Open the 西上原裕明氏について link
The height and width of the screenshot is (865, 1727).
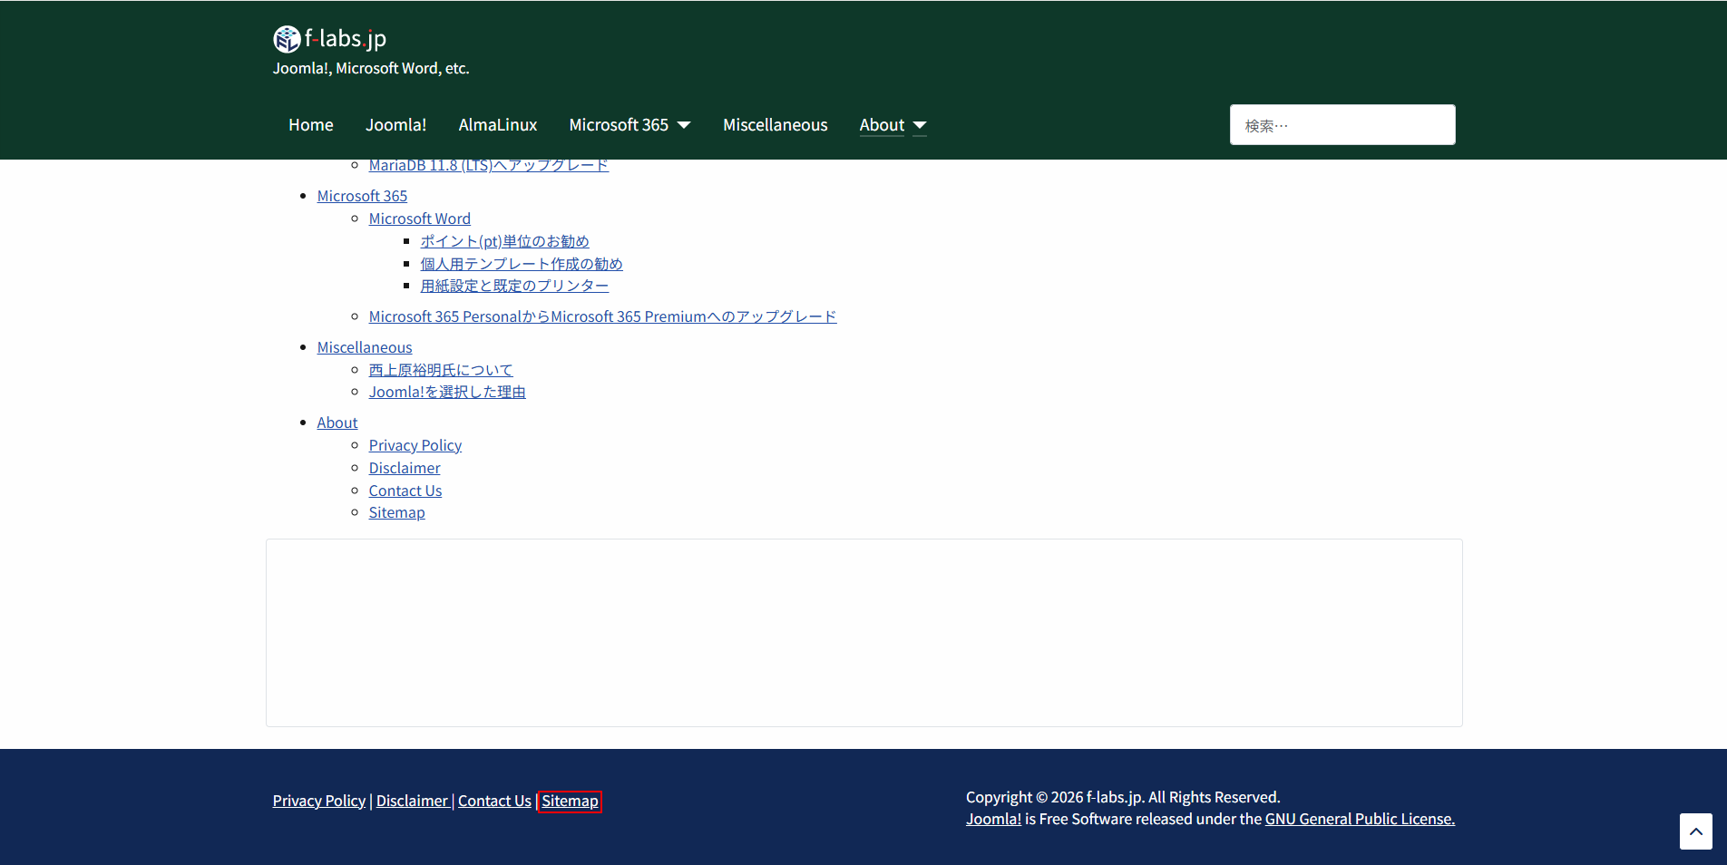440,369
